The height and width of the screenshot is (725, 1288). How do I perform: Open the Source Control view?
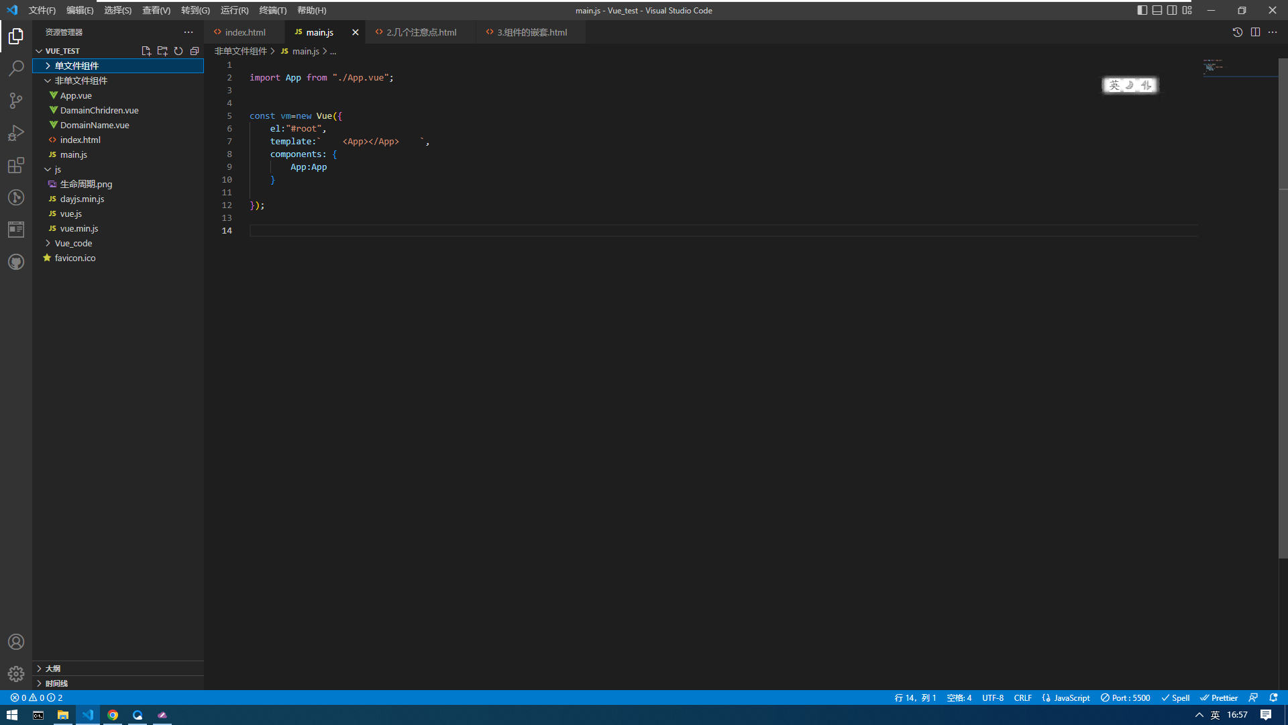16,101
